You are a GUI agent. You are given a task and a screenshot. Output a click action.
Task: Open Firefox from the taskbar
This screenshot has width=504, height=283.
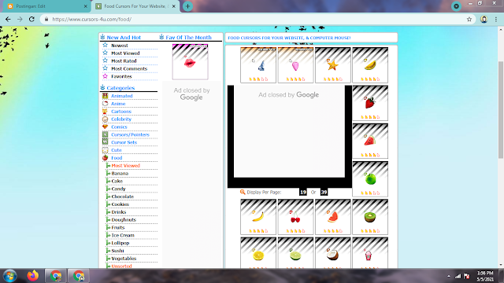pyautogui.click(x=33, y=276)
